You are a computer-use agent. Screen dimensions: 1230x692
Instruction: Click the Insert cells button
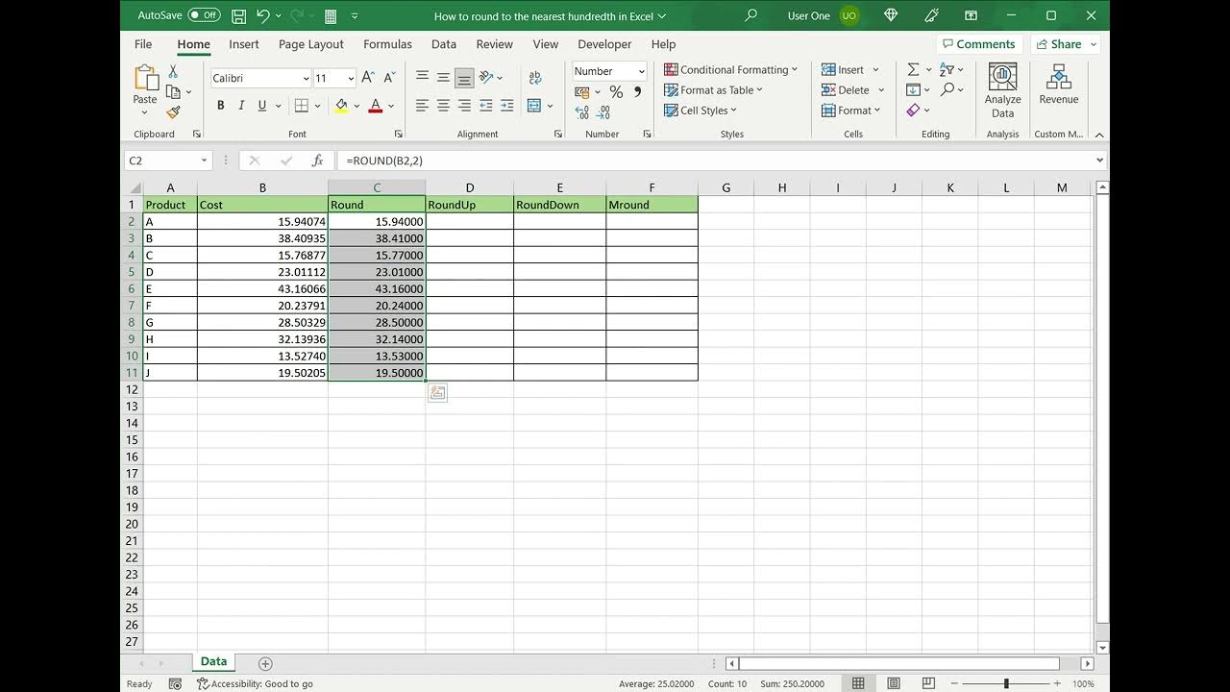pos(844,70)
